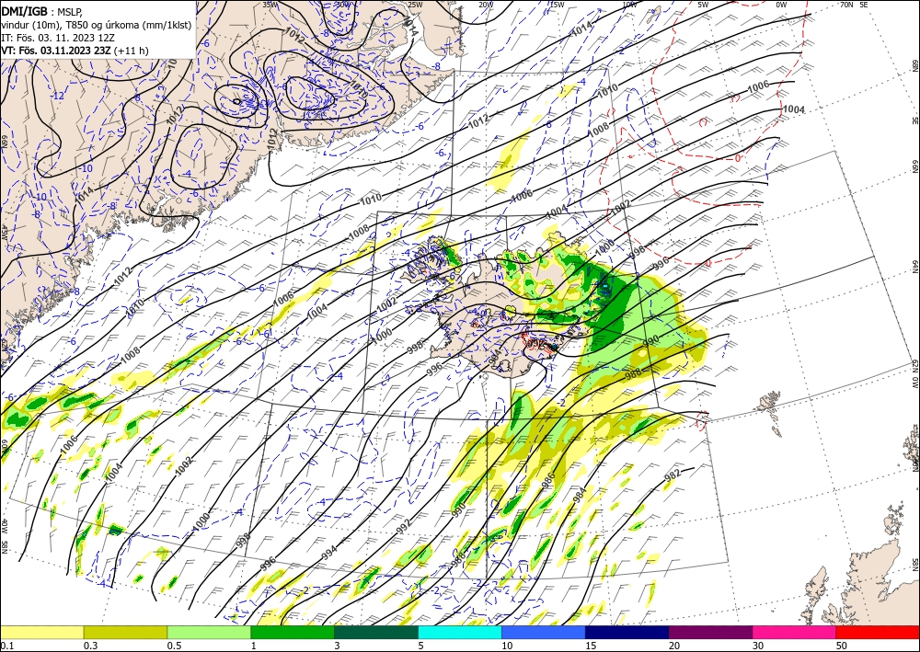Viewport: 920px width, 652px height.
Task: Click the "1" legend scale value
Action: [254, 646]
